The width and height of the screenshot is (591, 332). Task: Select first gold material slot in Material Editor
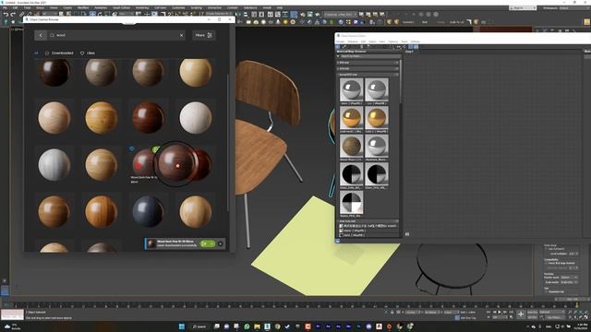351,118
